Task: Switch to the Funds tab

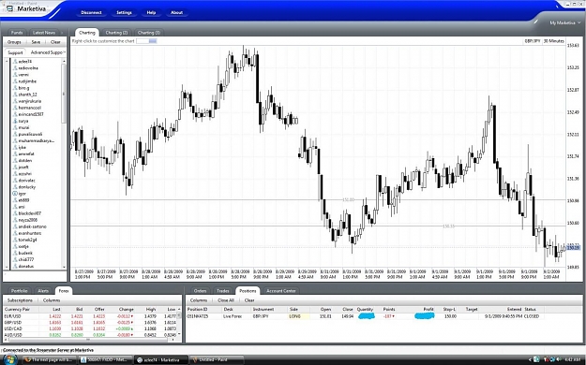Action: (x=17, y=33)
